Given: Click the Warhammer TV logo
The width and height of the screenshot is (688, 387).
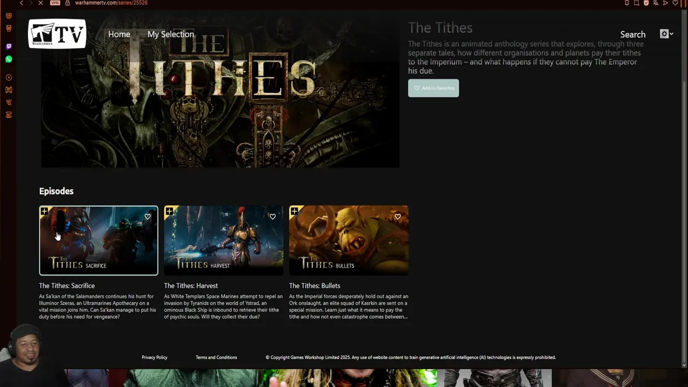Looking at the screenshot, I should (57, 34).
